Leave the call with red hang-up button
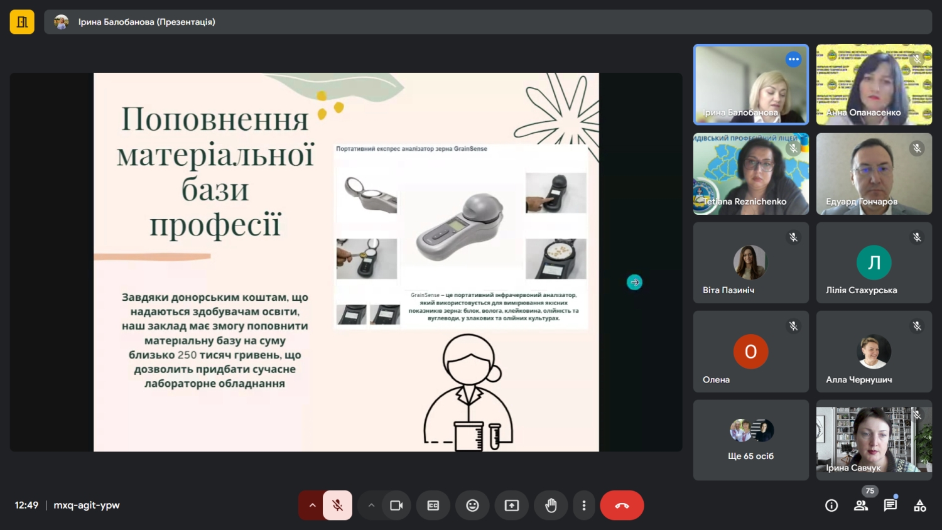942x530 pixels. pos(622,506)
